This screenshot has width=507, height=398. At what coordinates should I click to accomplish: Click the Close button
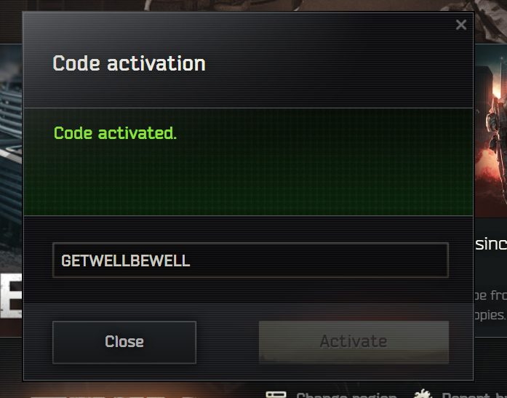124,342
